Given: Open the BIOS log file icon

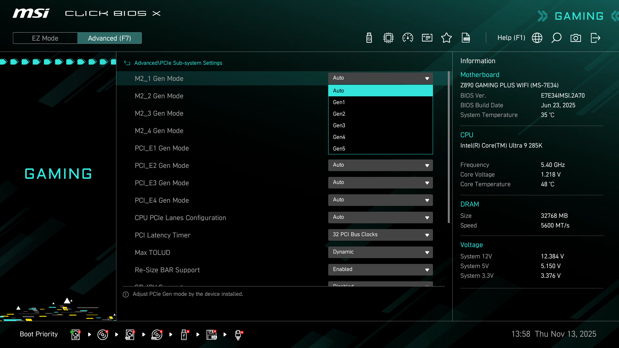Looking at the screenshot, I should point(466,38).
